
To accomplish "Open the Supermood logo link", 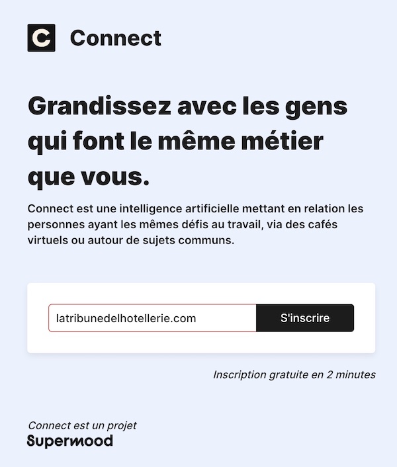I will pyautogui.click(x=69, y=441).
